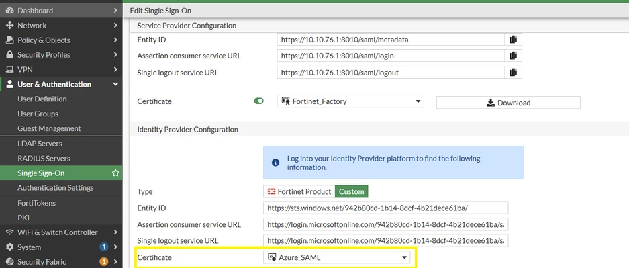Click the Dashboard gauge icon
This screenshot has height=268, width=629.
(9, 11)
